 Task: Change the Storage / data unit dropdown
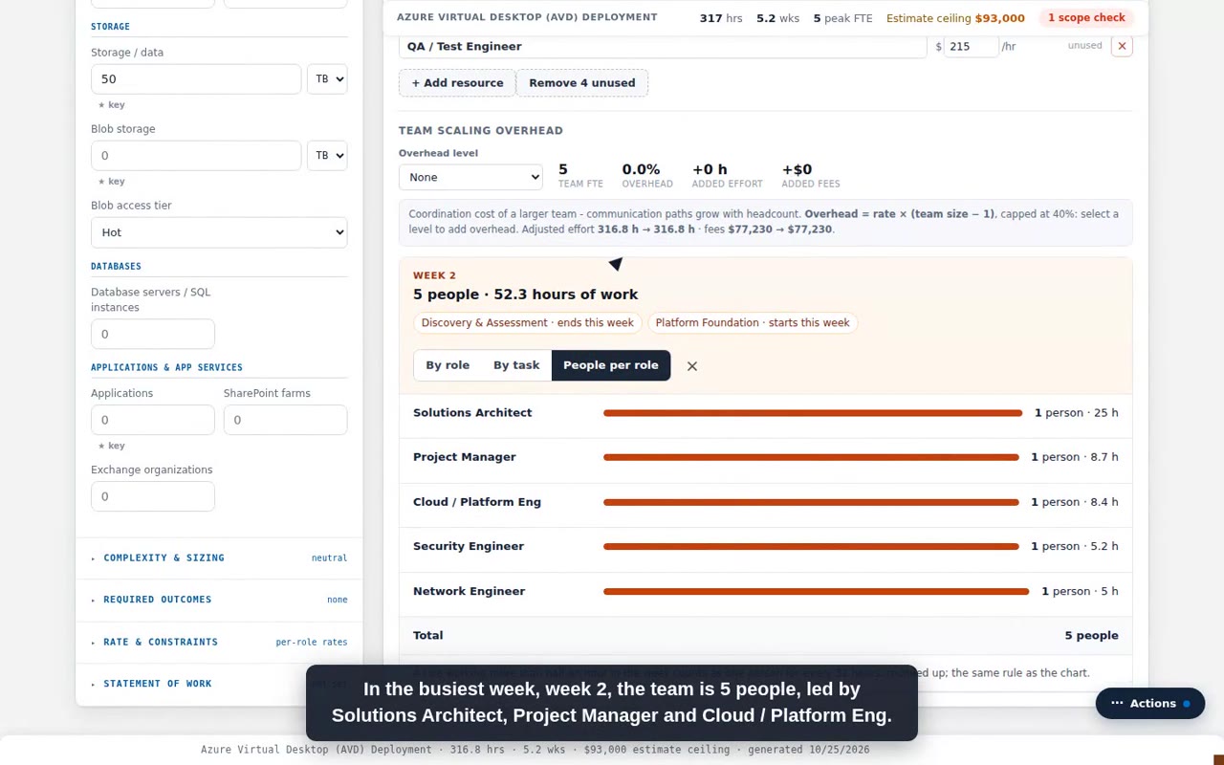327,79
